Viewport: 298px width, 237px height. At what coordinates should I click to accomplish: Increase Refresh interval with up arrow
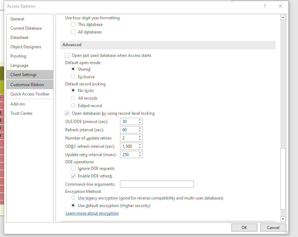tap(140, 128)
